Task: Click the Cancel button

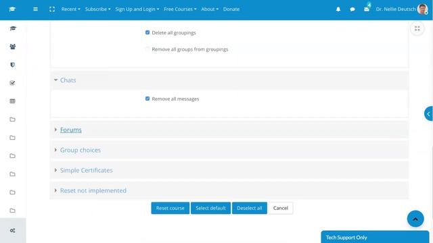Action: click(281, 208)
